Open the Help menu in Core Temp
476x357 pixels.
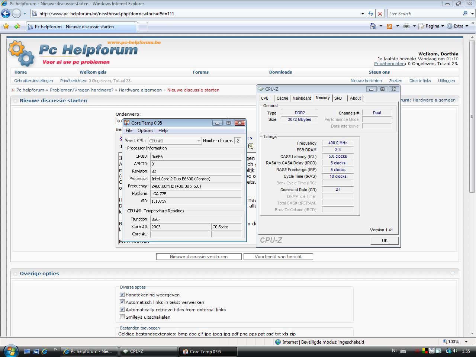coord(163,131)
